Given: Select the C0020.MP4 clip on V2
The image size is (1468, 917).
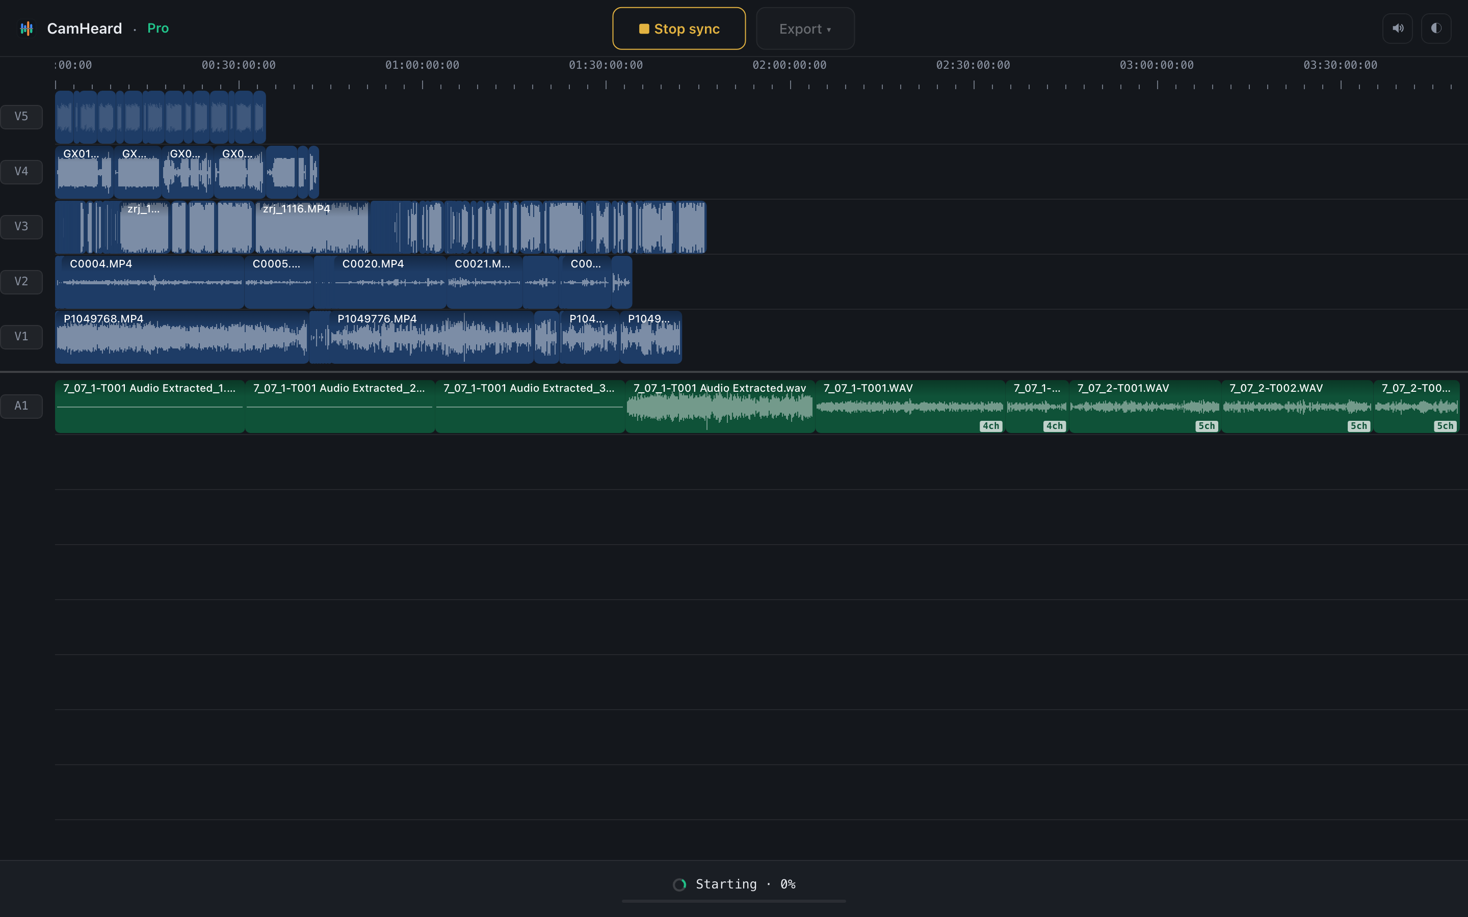Looking at the screenshot, I should click(x=390, y=282).
